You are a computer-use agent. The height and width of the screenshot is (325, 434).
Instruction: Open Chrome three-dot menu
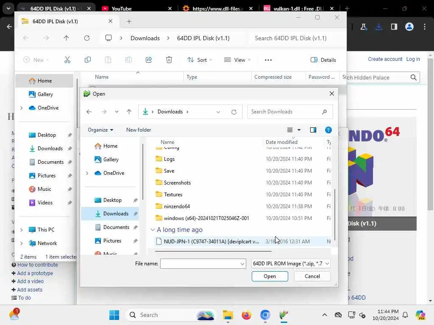(425, 27)
